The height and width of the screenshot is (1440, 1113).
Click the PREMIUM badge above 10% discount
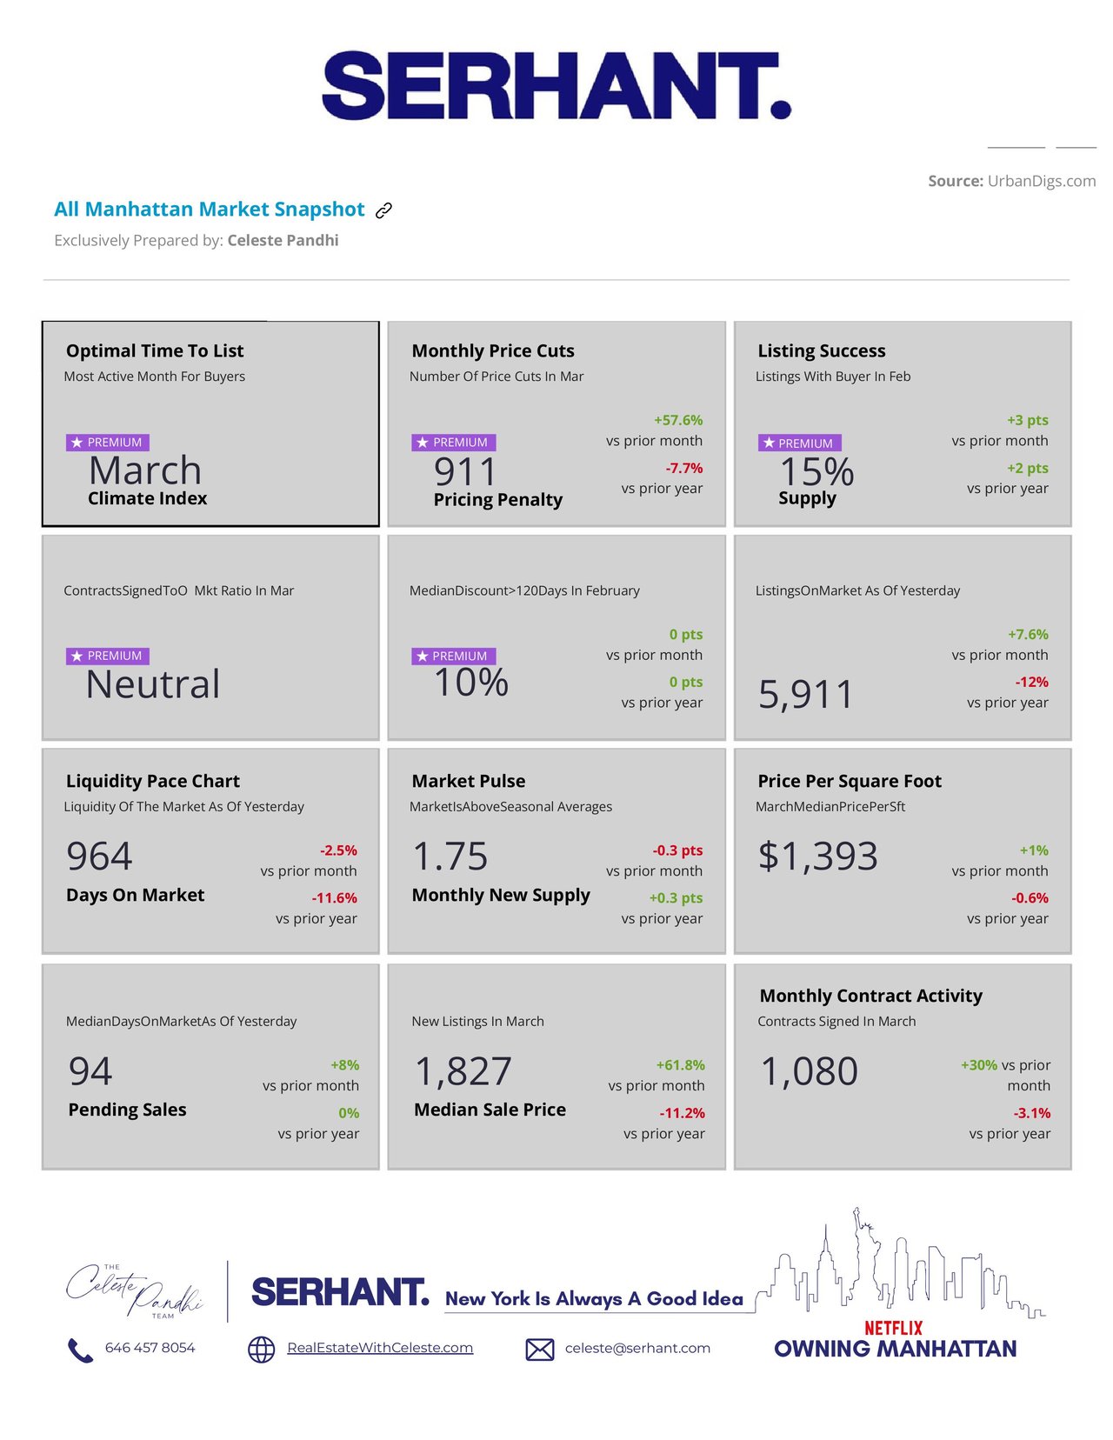454,656
